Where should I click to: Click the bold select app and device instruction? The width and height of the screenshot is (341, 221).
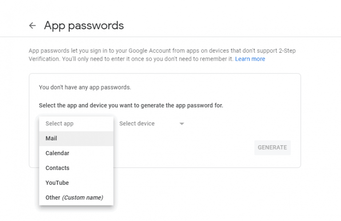[131, 105]
